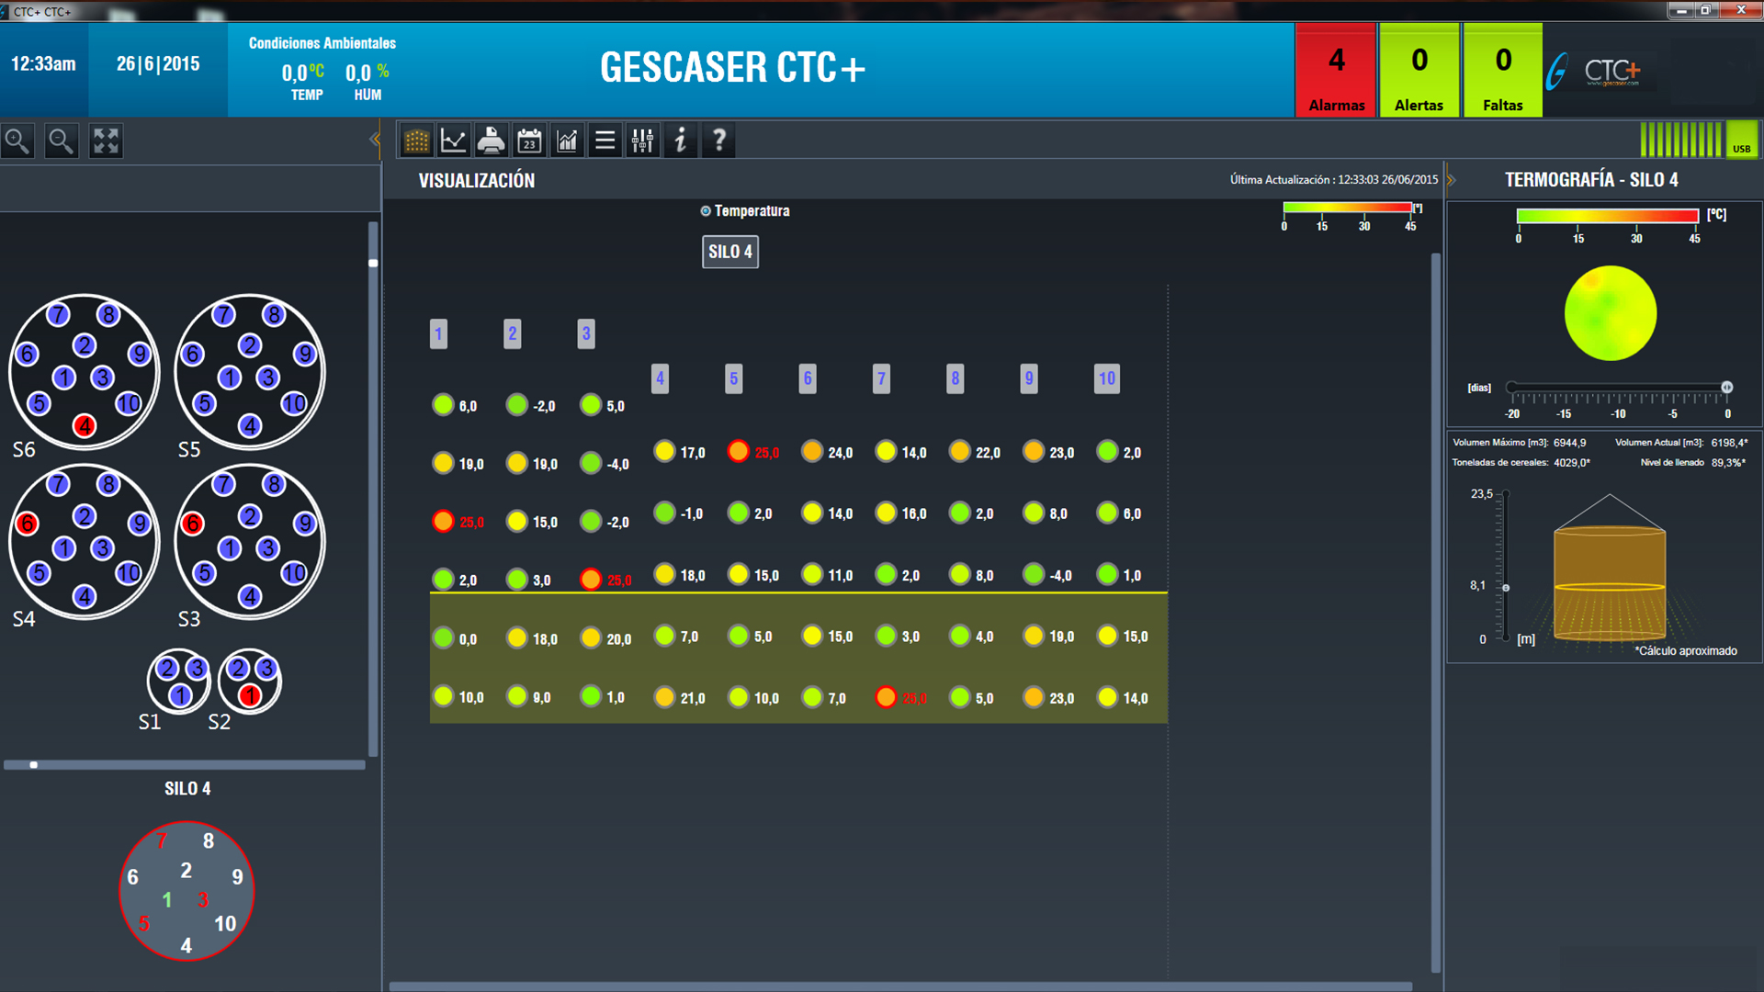1764x992 pixels.
Task: Click the 3D silo fill model
Action: coord(1610,569)
